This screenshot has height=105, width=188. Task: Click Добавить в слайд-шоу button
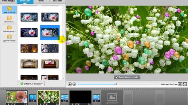[x=31, y=84]
